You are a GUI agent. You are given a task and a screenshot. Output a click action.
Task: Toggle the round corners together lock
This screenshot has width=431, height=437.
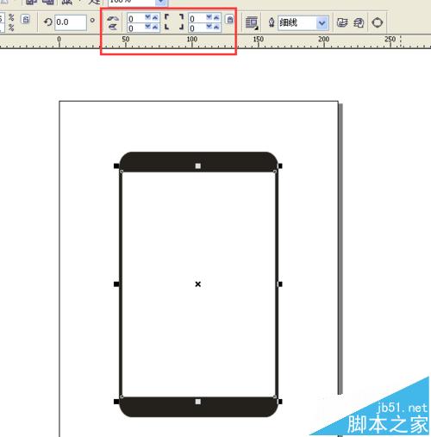pos(229,20)
